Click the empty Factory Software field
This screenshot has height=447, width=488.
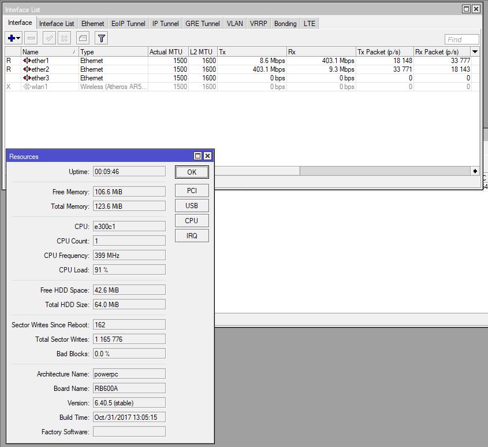coord(129,431)
